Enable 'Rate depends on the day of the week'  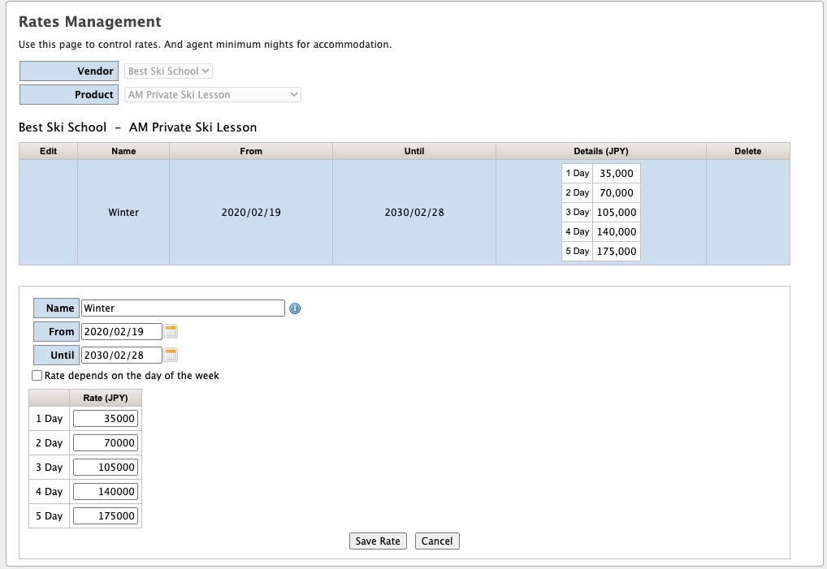(37, 376)
